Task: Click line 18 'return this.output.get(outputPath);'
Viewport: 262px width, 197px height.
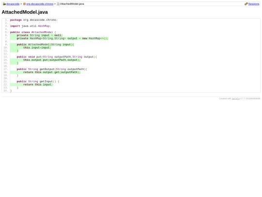Action: pyautogui.click(x=52, y=72)
